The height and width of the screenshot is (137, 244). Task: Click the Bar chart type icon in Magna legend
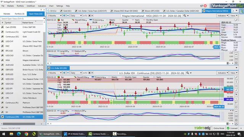click(59, 20)
